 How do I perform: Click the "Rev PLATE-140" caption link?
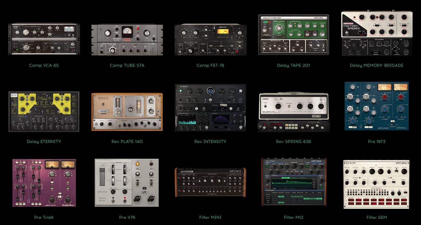click(x=127, y=141)
